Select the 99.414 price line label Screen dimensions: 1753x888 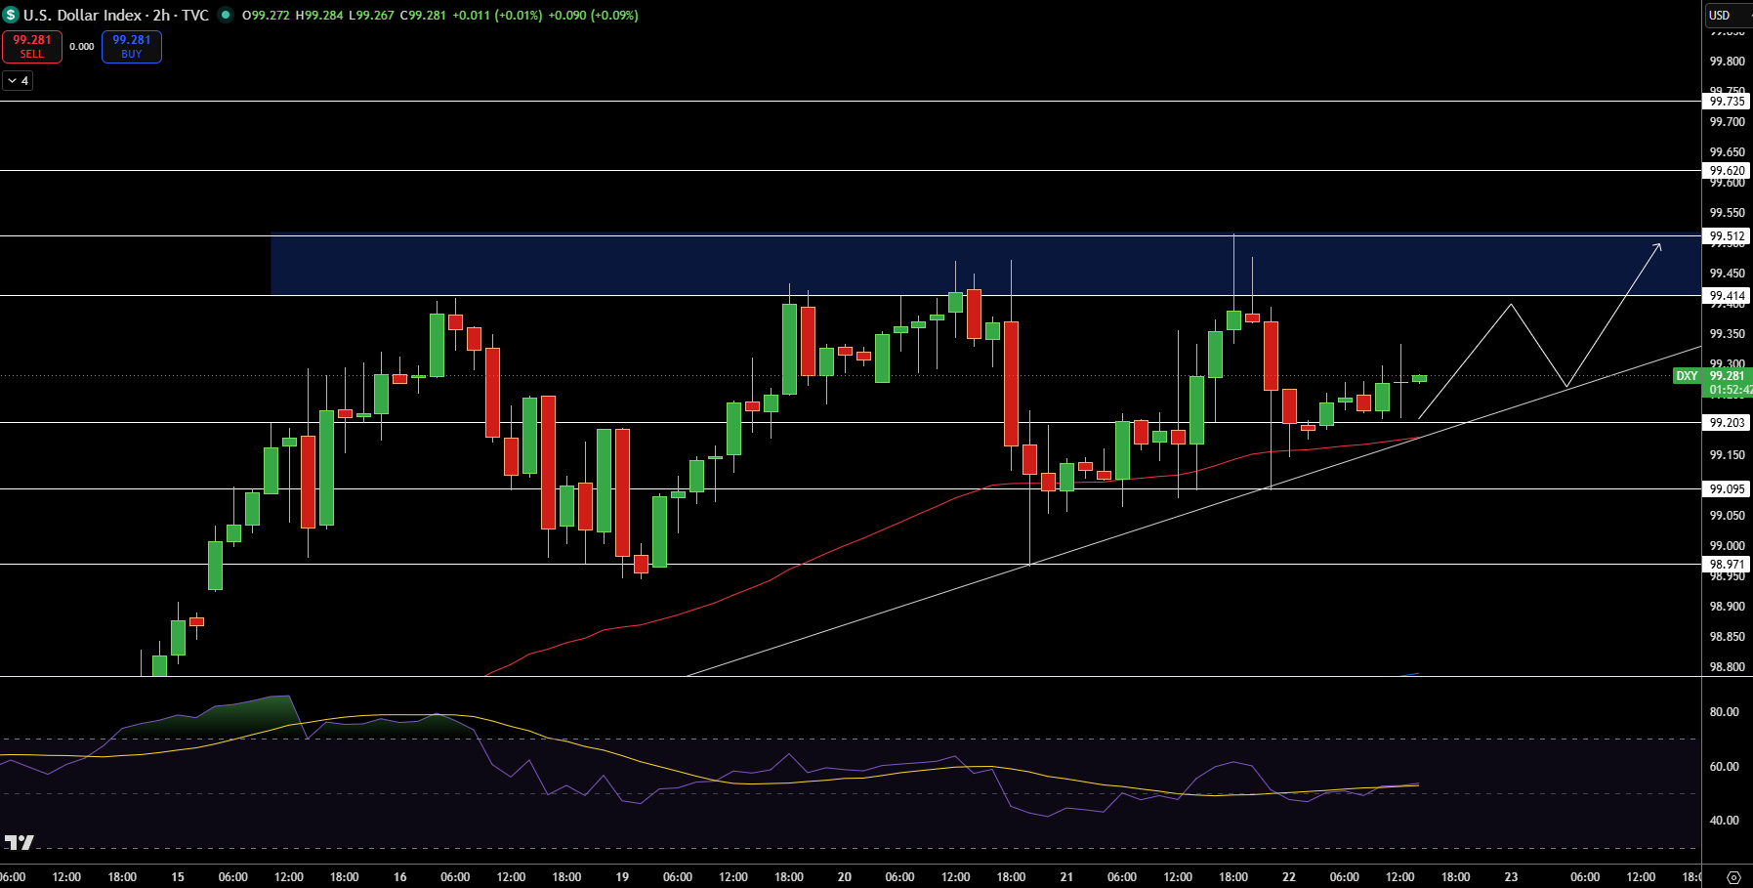1727,295
